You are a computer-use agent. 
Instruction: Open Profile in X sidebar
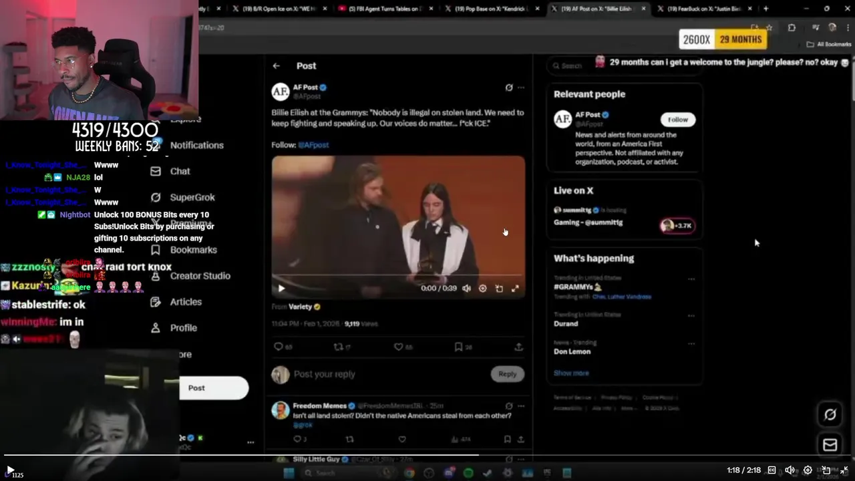[x=174, y=328]
